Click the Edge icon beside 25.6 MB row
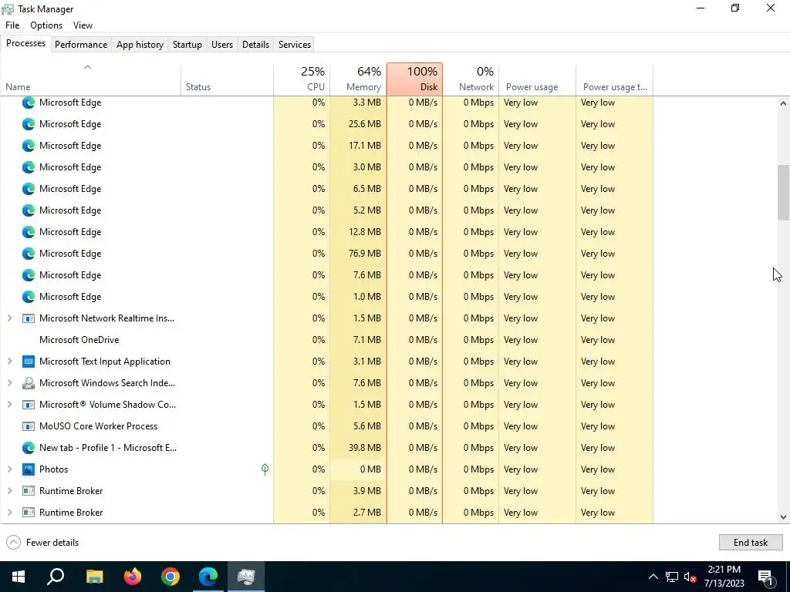This screenshot has height=592, width=790. point(29,124)
